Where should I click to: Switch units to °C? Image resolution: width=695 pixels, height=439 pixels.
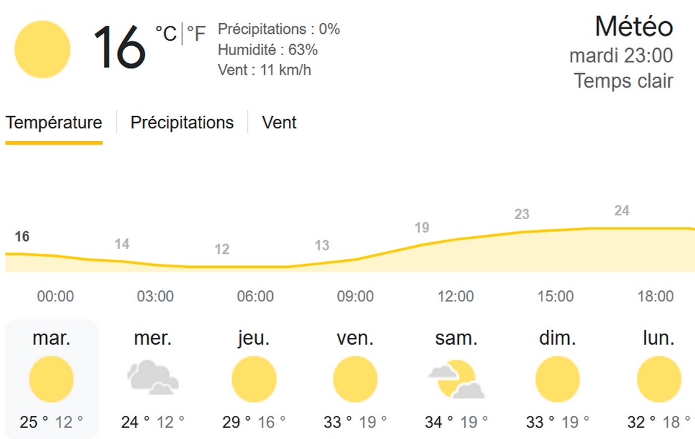pyautogui.click(x=166, y=33)
